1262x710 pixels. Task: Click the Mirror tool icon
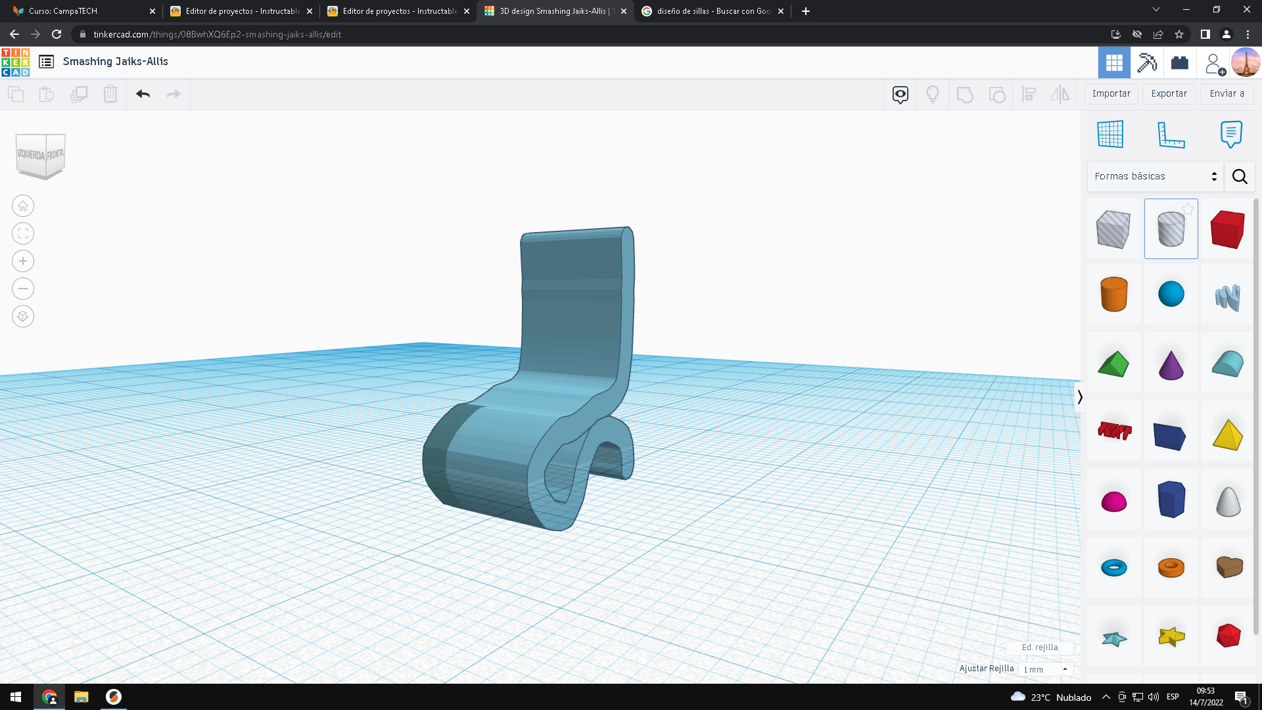point(1060,95)
